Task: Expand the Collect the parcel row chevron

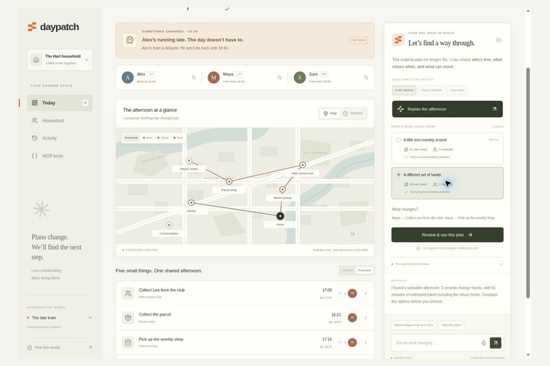Action: 366,318
